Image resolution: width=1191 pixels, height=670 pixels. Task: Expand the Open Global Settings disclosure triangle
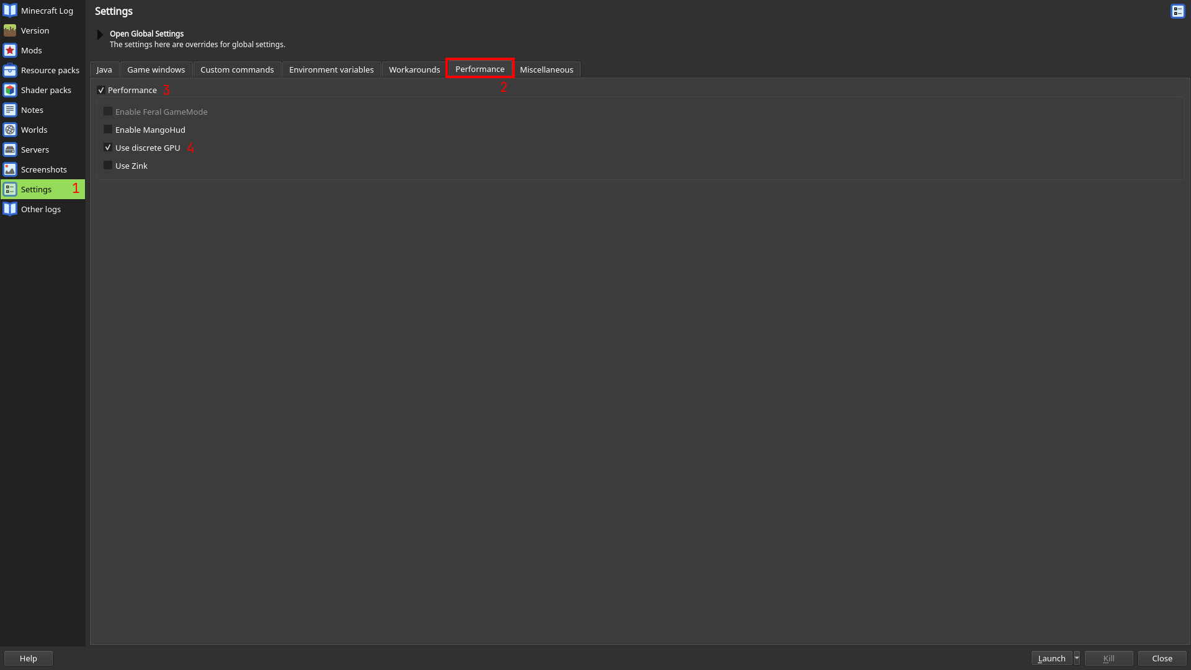coord(100,34)
